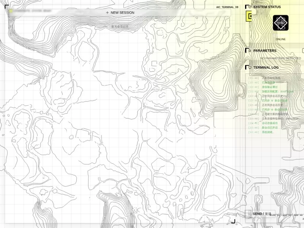Click the icon inside the SEND button
The width and height of the screenshot is (304, 228).
tap(249, 214)
